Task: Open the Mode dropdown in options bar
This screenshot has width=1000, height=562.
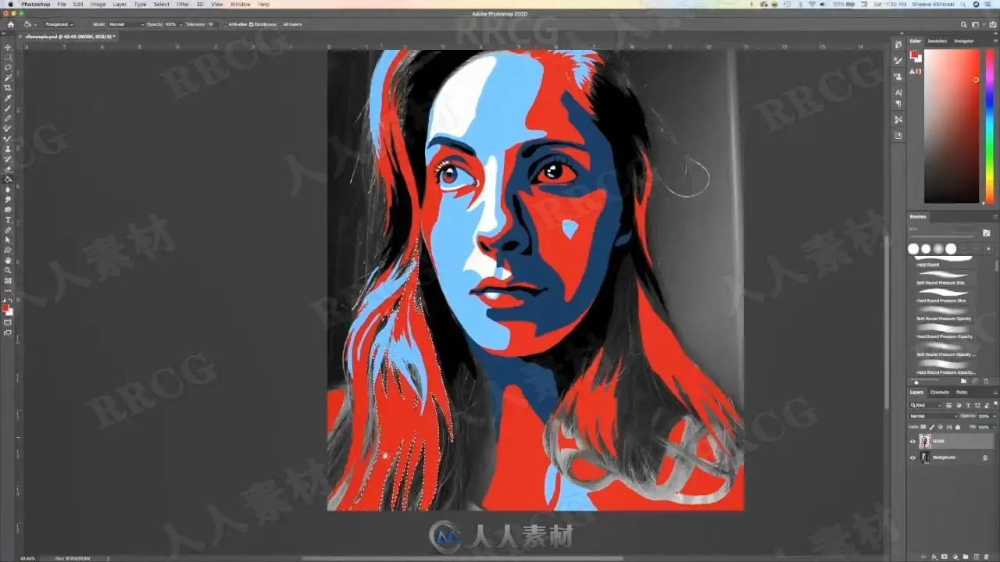Action: click(x=125, y=24)
